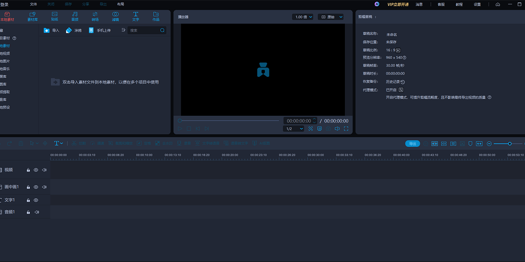
Task: Click the player volume speaker icon
Action: [x=337, y=129]
